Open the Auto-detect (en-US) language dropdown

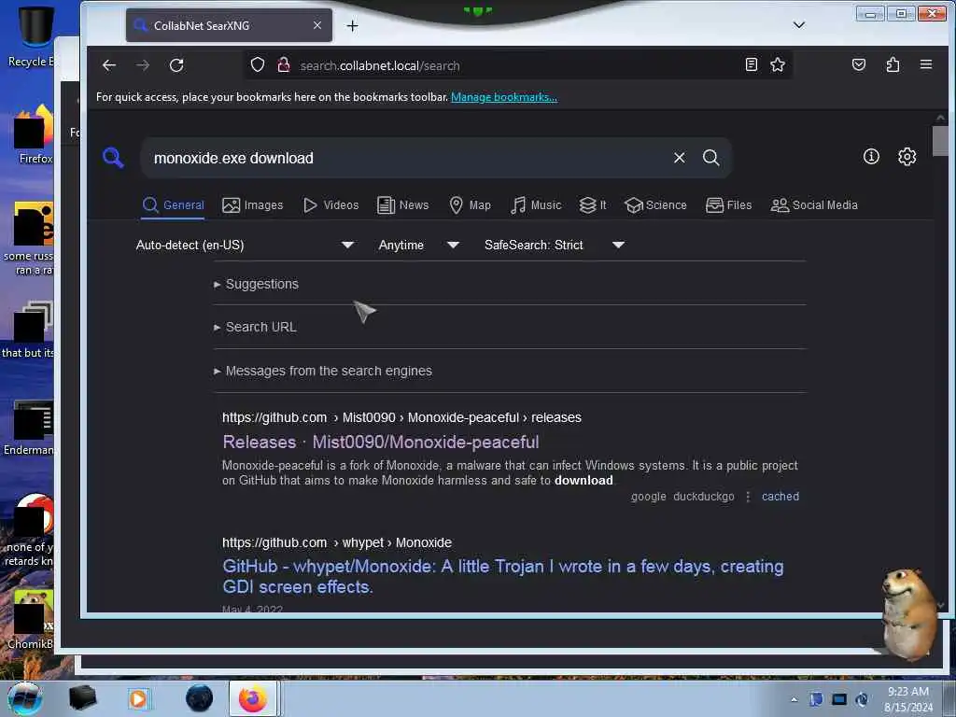[246, 246]
